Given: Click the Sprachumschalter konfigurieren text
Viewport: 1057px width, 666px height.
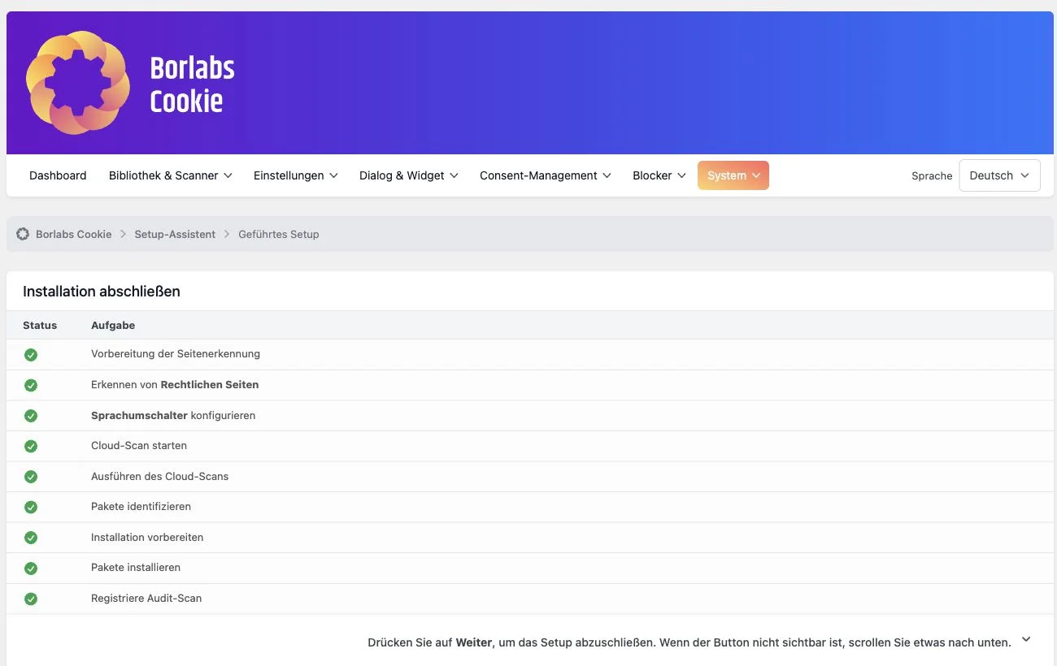Looking at the screenshot, I should tap(173, 415).
